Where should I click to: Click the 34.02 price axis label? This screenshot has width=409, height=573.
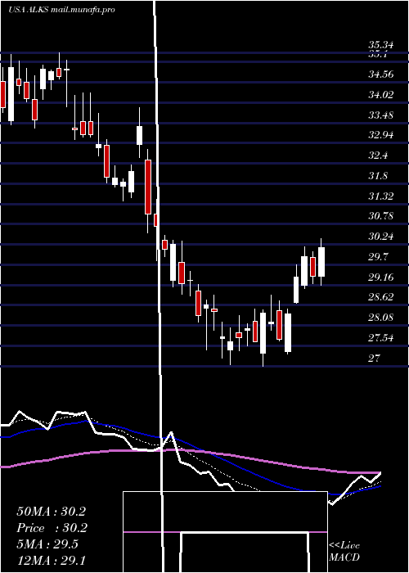tap(381, 95)
